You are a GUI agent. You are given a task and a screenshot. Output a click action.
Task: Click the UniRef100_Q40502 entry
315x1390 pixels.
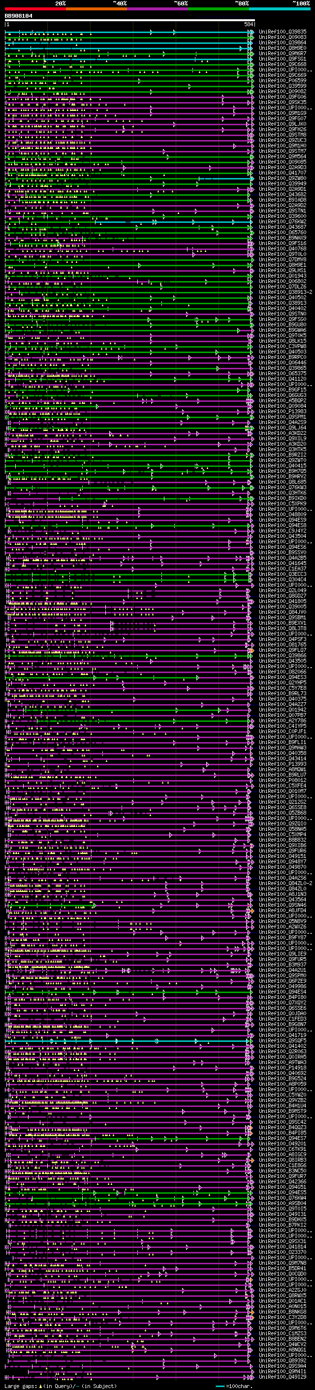point(283,297)
